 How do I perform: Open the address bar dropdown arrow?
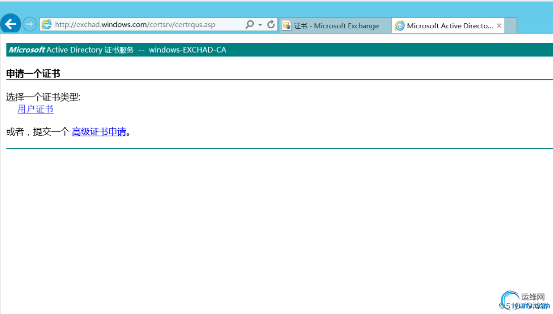[260, 25]
